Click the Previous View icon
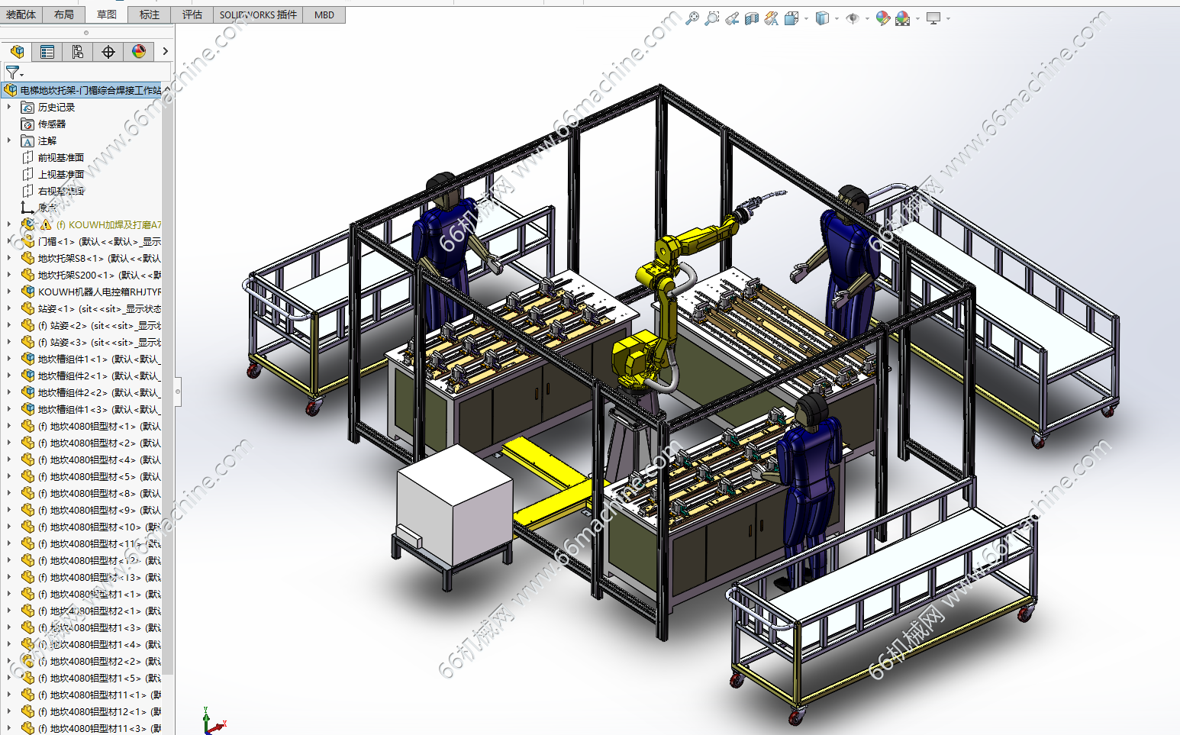 coord(732,18)
